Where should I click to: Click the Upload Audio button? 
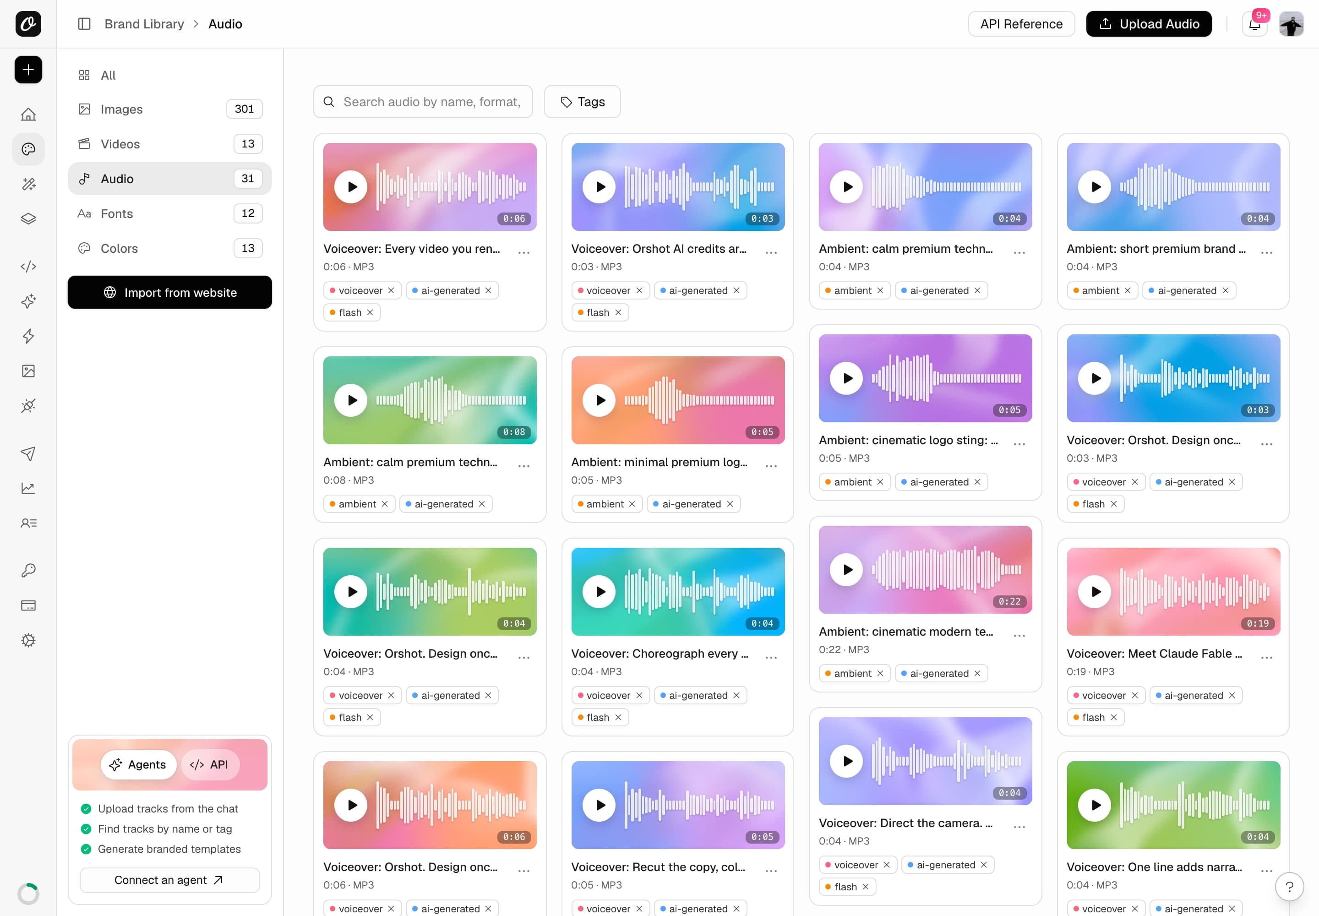point(1149,24)
